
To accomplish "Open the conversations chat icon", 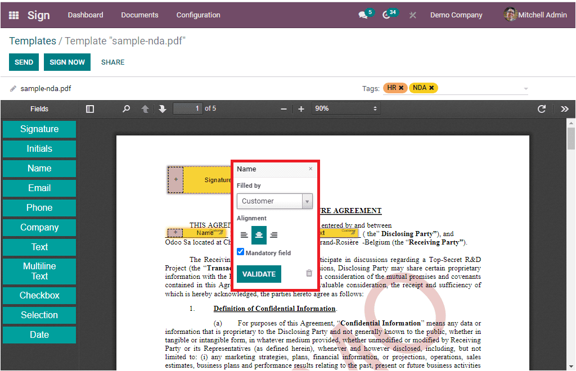I will pyautogui.click(x=363, y=15).
